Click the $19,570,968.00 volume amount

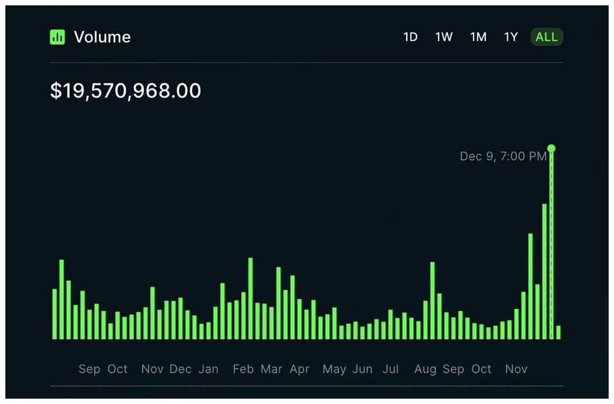[125, 91]
